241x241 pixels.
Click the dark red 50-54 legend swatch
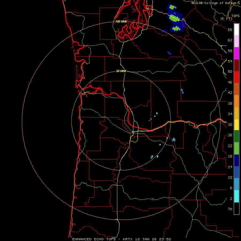click(236, 65)
